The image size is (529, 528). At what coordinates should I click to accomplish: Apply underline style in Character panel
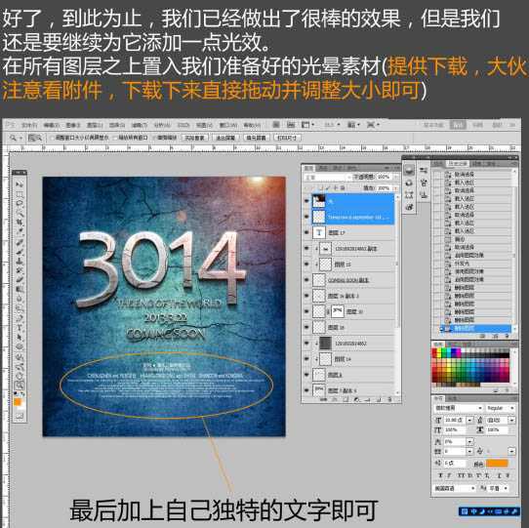pos(499,475)
